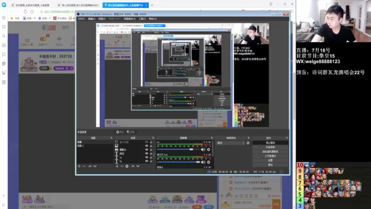Open the scene transition type dropdown
Image resolution: width=371 pixels, height=209 pixels.
pos(230,143)
